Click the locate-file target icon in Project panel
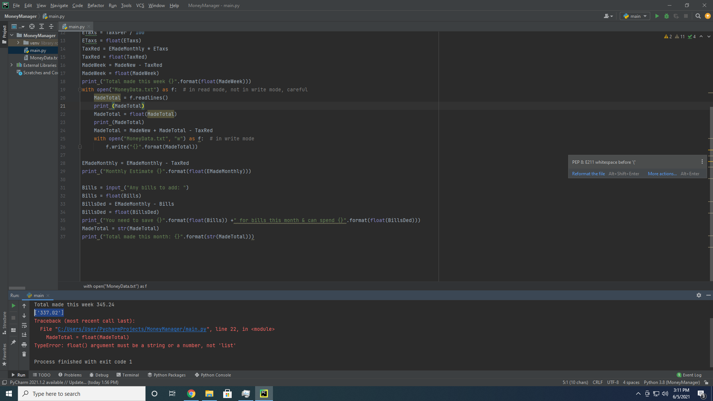Viewport: 713px width, 401px height. coord(32,26)
